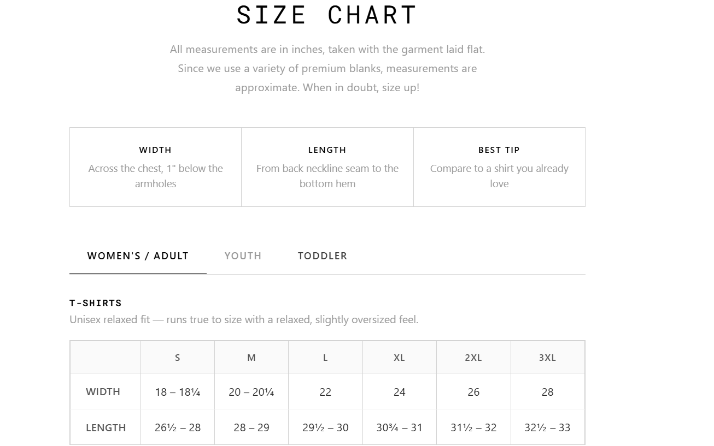Select the L column header

click(x=325, y=358)
